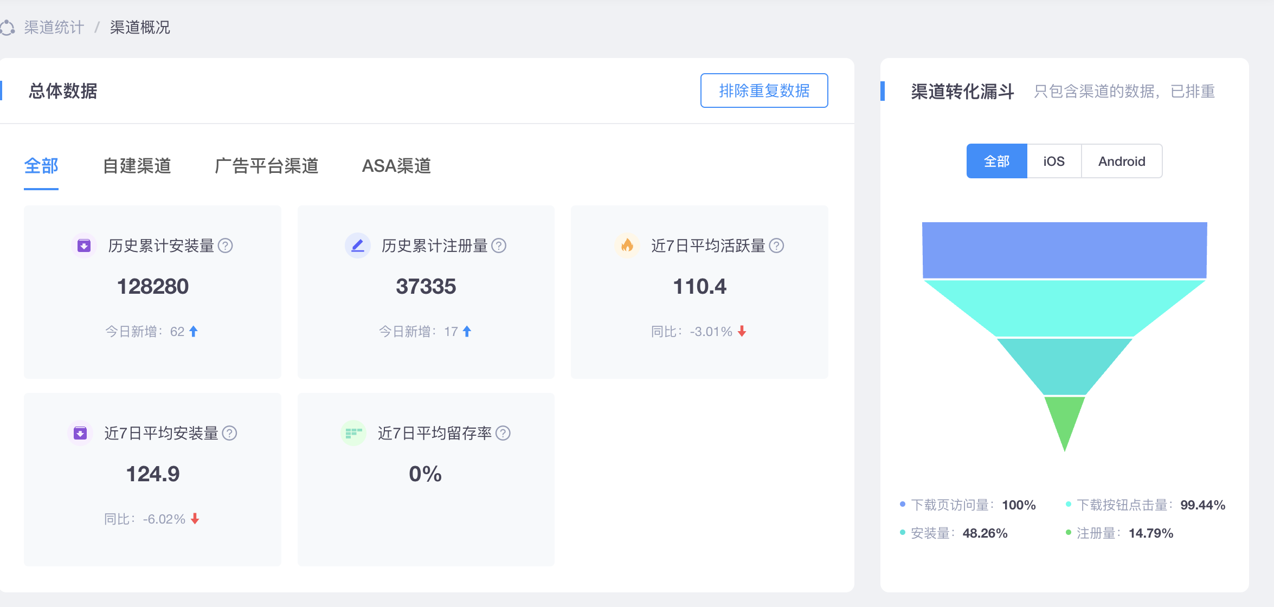
Task: Open help tooltip for 近7日平均活跃量
Action: pyautogui.click(x=777, y=246)
